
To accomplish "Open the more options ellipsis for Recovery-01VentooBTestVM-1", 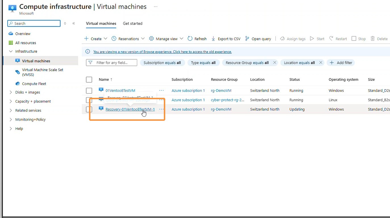I will tap(162, 109).
